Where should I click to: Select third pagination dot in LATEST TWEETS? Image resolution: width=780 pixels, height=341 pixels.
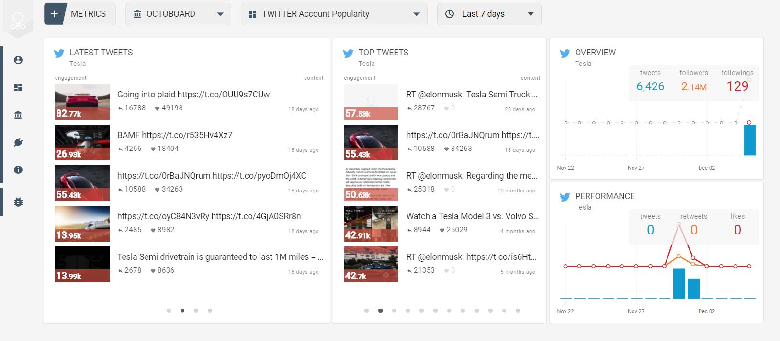[196, 310]
